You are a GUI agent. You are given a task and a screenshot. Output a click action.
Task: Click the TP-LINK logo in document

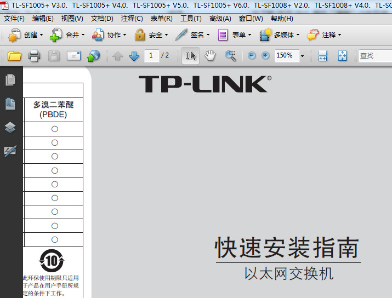point(205,84)
